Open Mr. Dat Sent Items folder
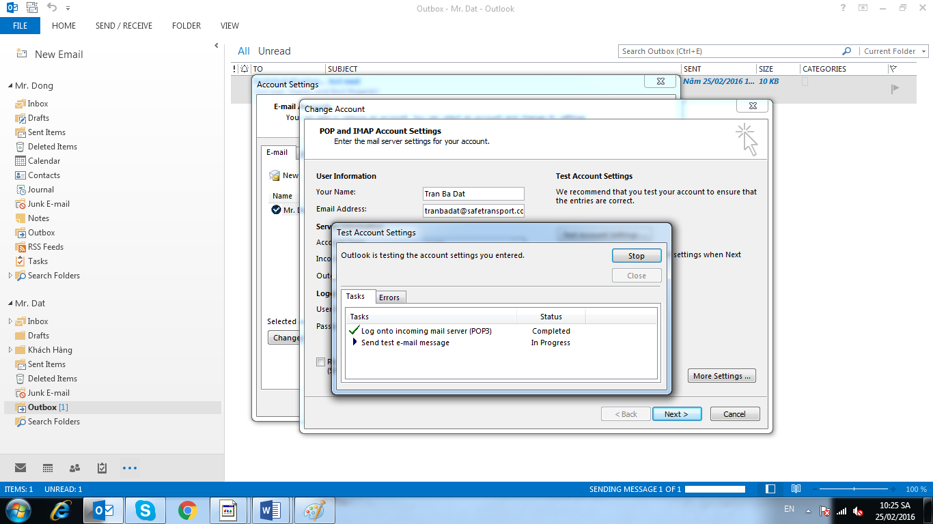 click(x=46, y=364)
